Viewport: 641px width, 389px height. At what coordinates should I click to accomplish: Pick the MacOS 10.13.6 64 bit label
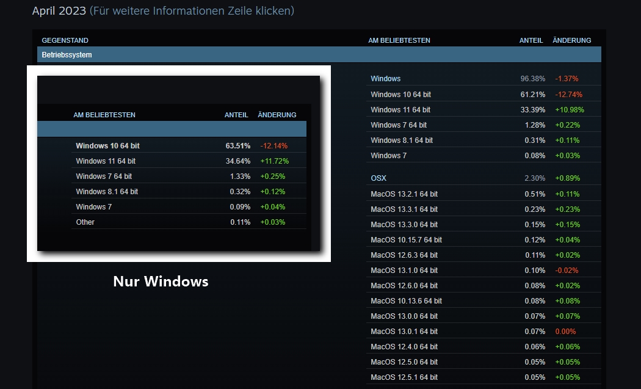(406, 300)
